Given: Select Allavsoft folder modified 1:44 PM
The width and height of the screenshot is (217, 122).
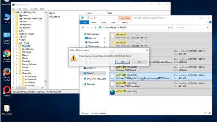Looking at the screenshot, I should tap(160, 44).
